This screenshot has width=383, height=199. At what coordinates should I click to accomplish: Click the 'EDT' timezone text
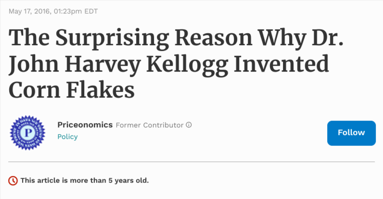pyautogui.click(x=91, y=11)
